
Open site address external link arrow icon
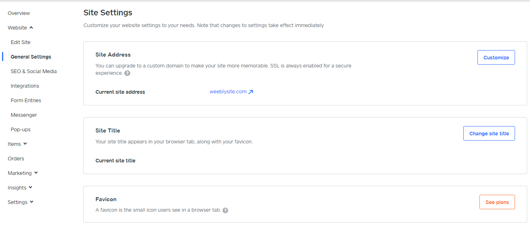coord(251,92)
